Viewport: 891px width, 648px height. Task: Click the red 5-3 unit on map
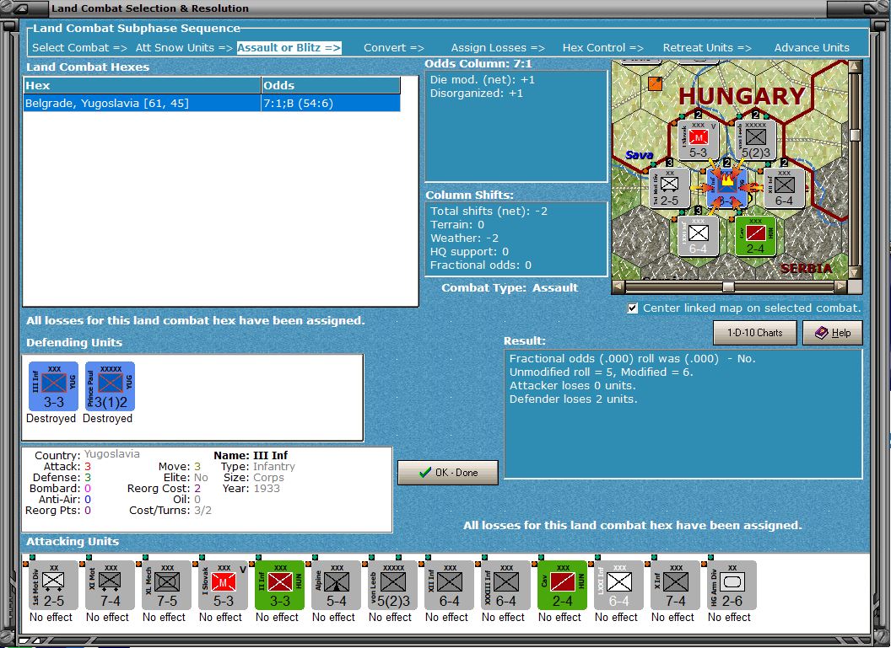point(699,140)
